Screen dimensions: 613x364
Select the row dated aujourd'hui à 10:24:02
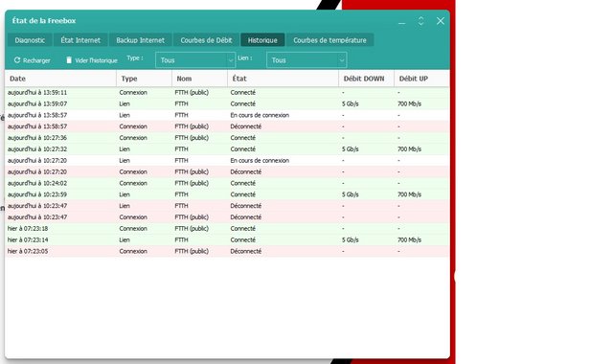(227, 183)
